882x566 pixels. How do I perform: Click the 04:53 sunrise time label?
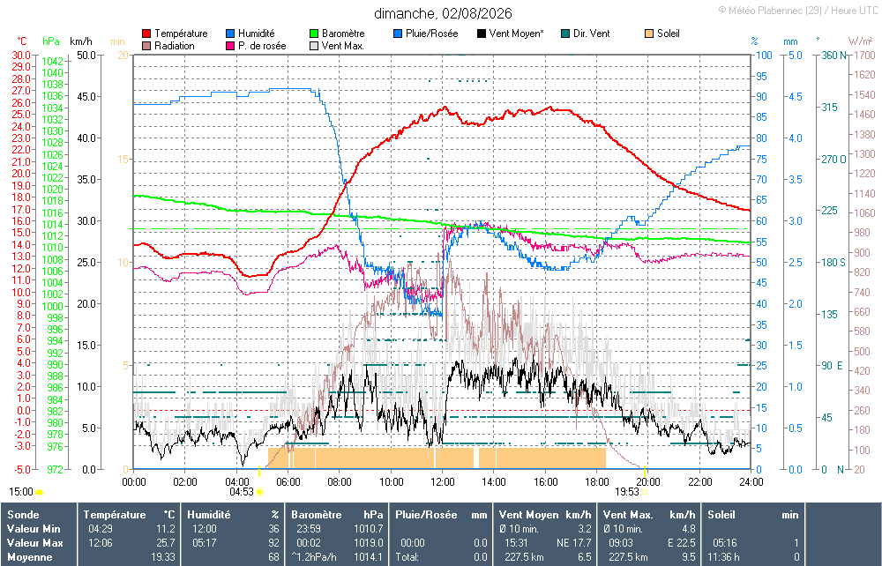pos(242,492)
